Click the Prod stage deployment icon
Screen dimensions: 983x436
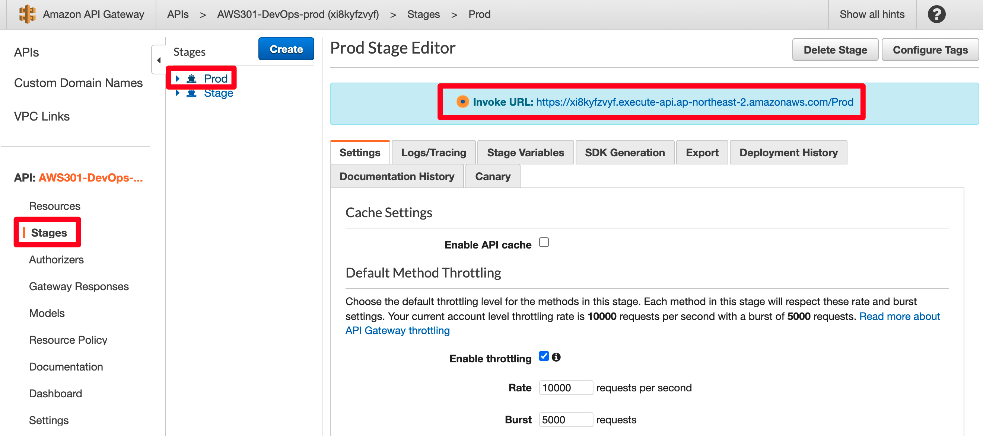tap(191, 78)
